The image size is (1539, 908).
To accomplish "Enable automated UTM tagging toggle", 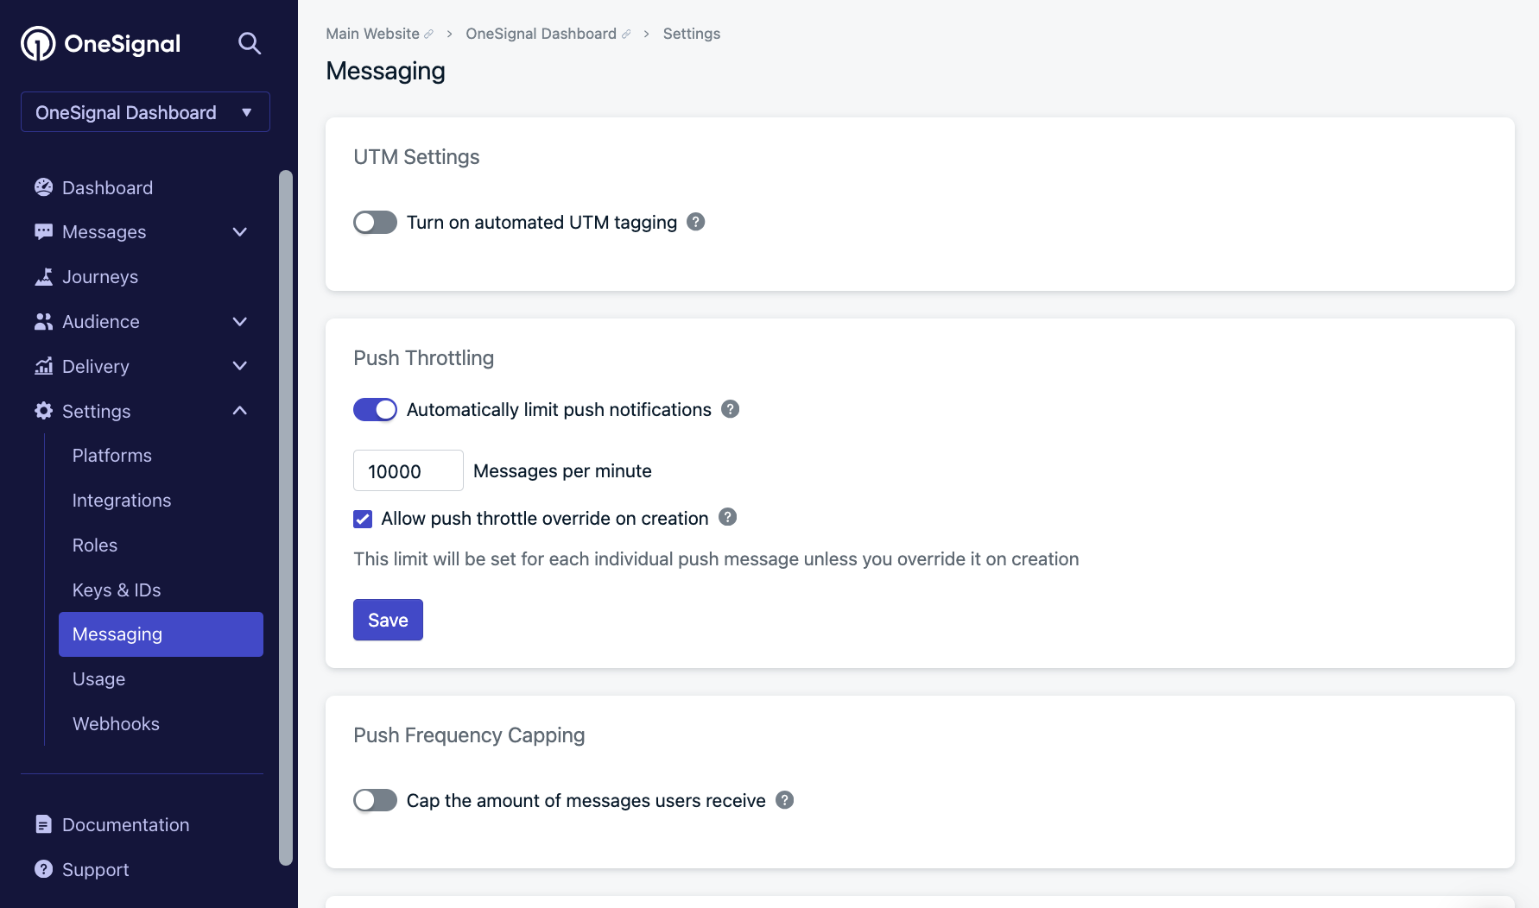I will click(375, 222).
